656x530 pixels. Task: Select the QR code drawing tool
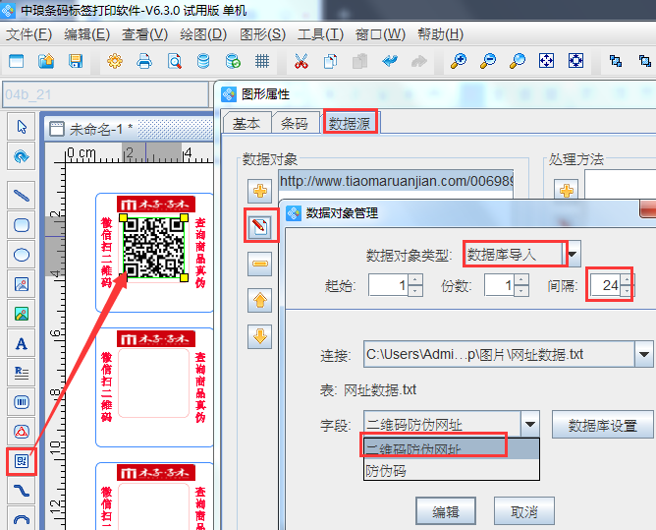pos(21,459)
